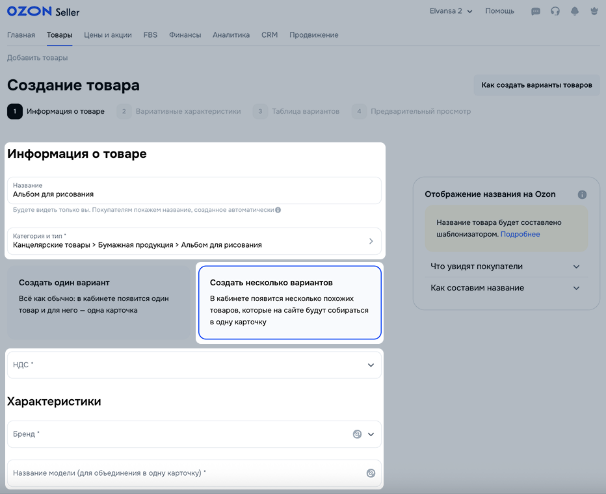Go to the Главная tab
The height and width of the screenshot is (494, 606).
click(x=21, y=34)
